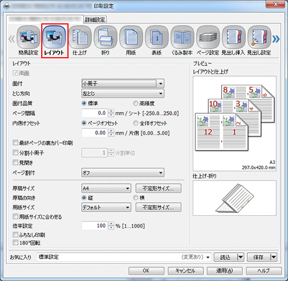The height and width of the screenshot is (281, 288).
Task: Open help with ヘルプ button
Action: [x=264, y=270]
